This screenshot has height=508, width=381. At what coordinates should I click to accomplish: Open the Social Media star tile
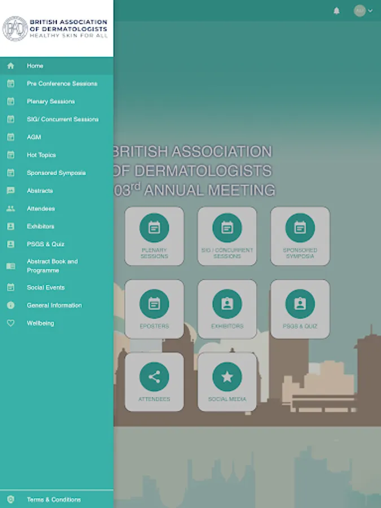pos(227,382)
